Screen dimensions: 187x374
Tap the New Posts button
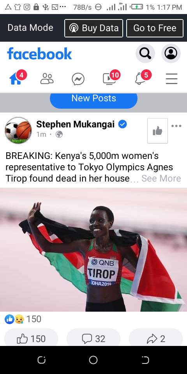93,99
